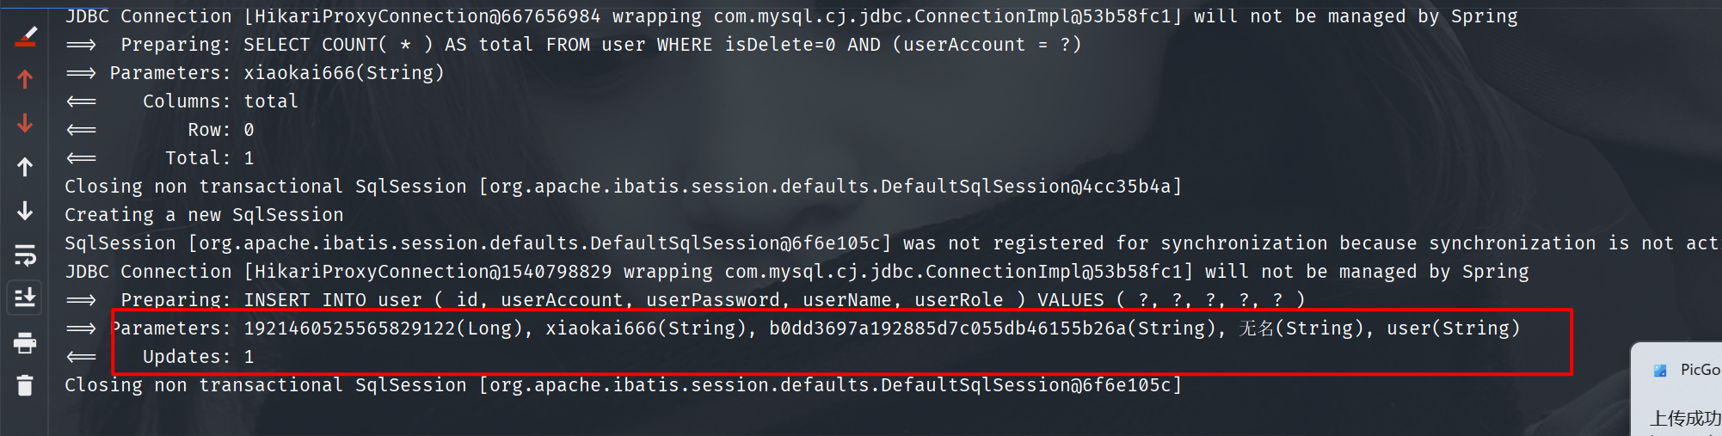Click the 'Total: 1' result line
Viewport: 1722px width, 436px height.
(x=209, y=158)
